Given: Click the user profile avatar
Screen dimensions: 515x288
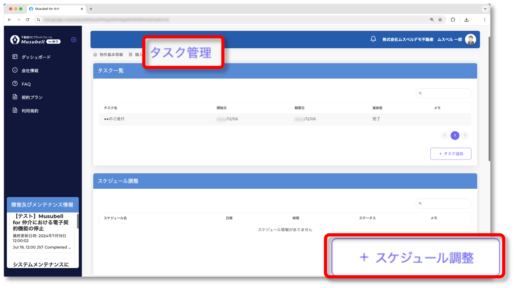Looking at the screenshot, I should click(x=470, y=39).
